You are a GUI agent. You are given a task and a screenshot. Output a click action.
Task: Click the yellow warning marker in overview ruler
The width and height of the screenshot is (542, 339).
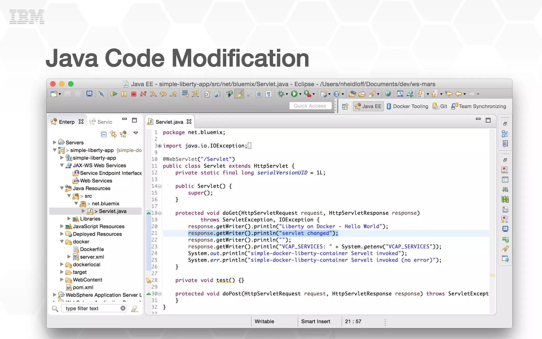coord(492,276)
